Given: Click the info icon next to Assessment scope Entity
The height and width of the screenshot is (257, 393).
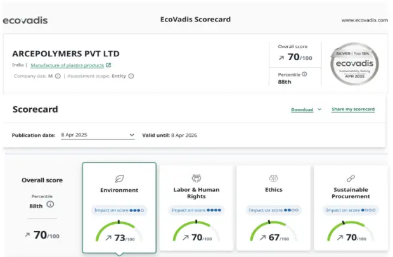Looking at the screenshot, I should click(x=131, y=76).
